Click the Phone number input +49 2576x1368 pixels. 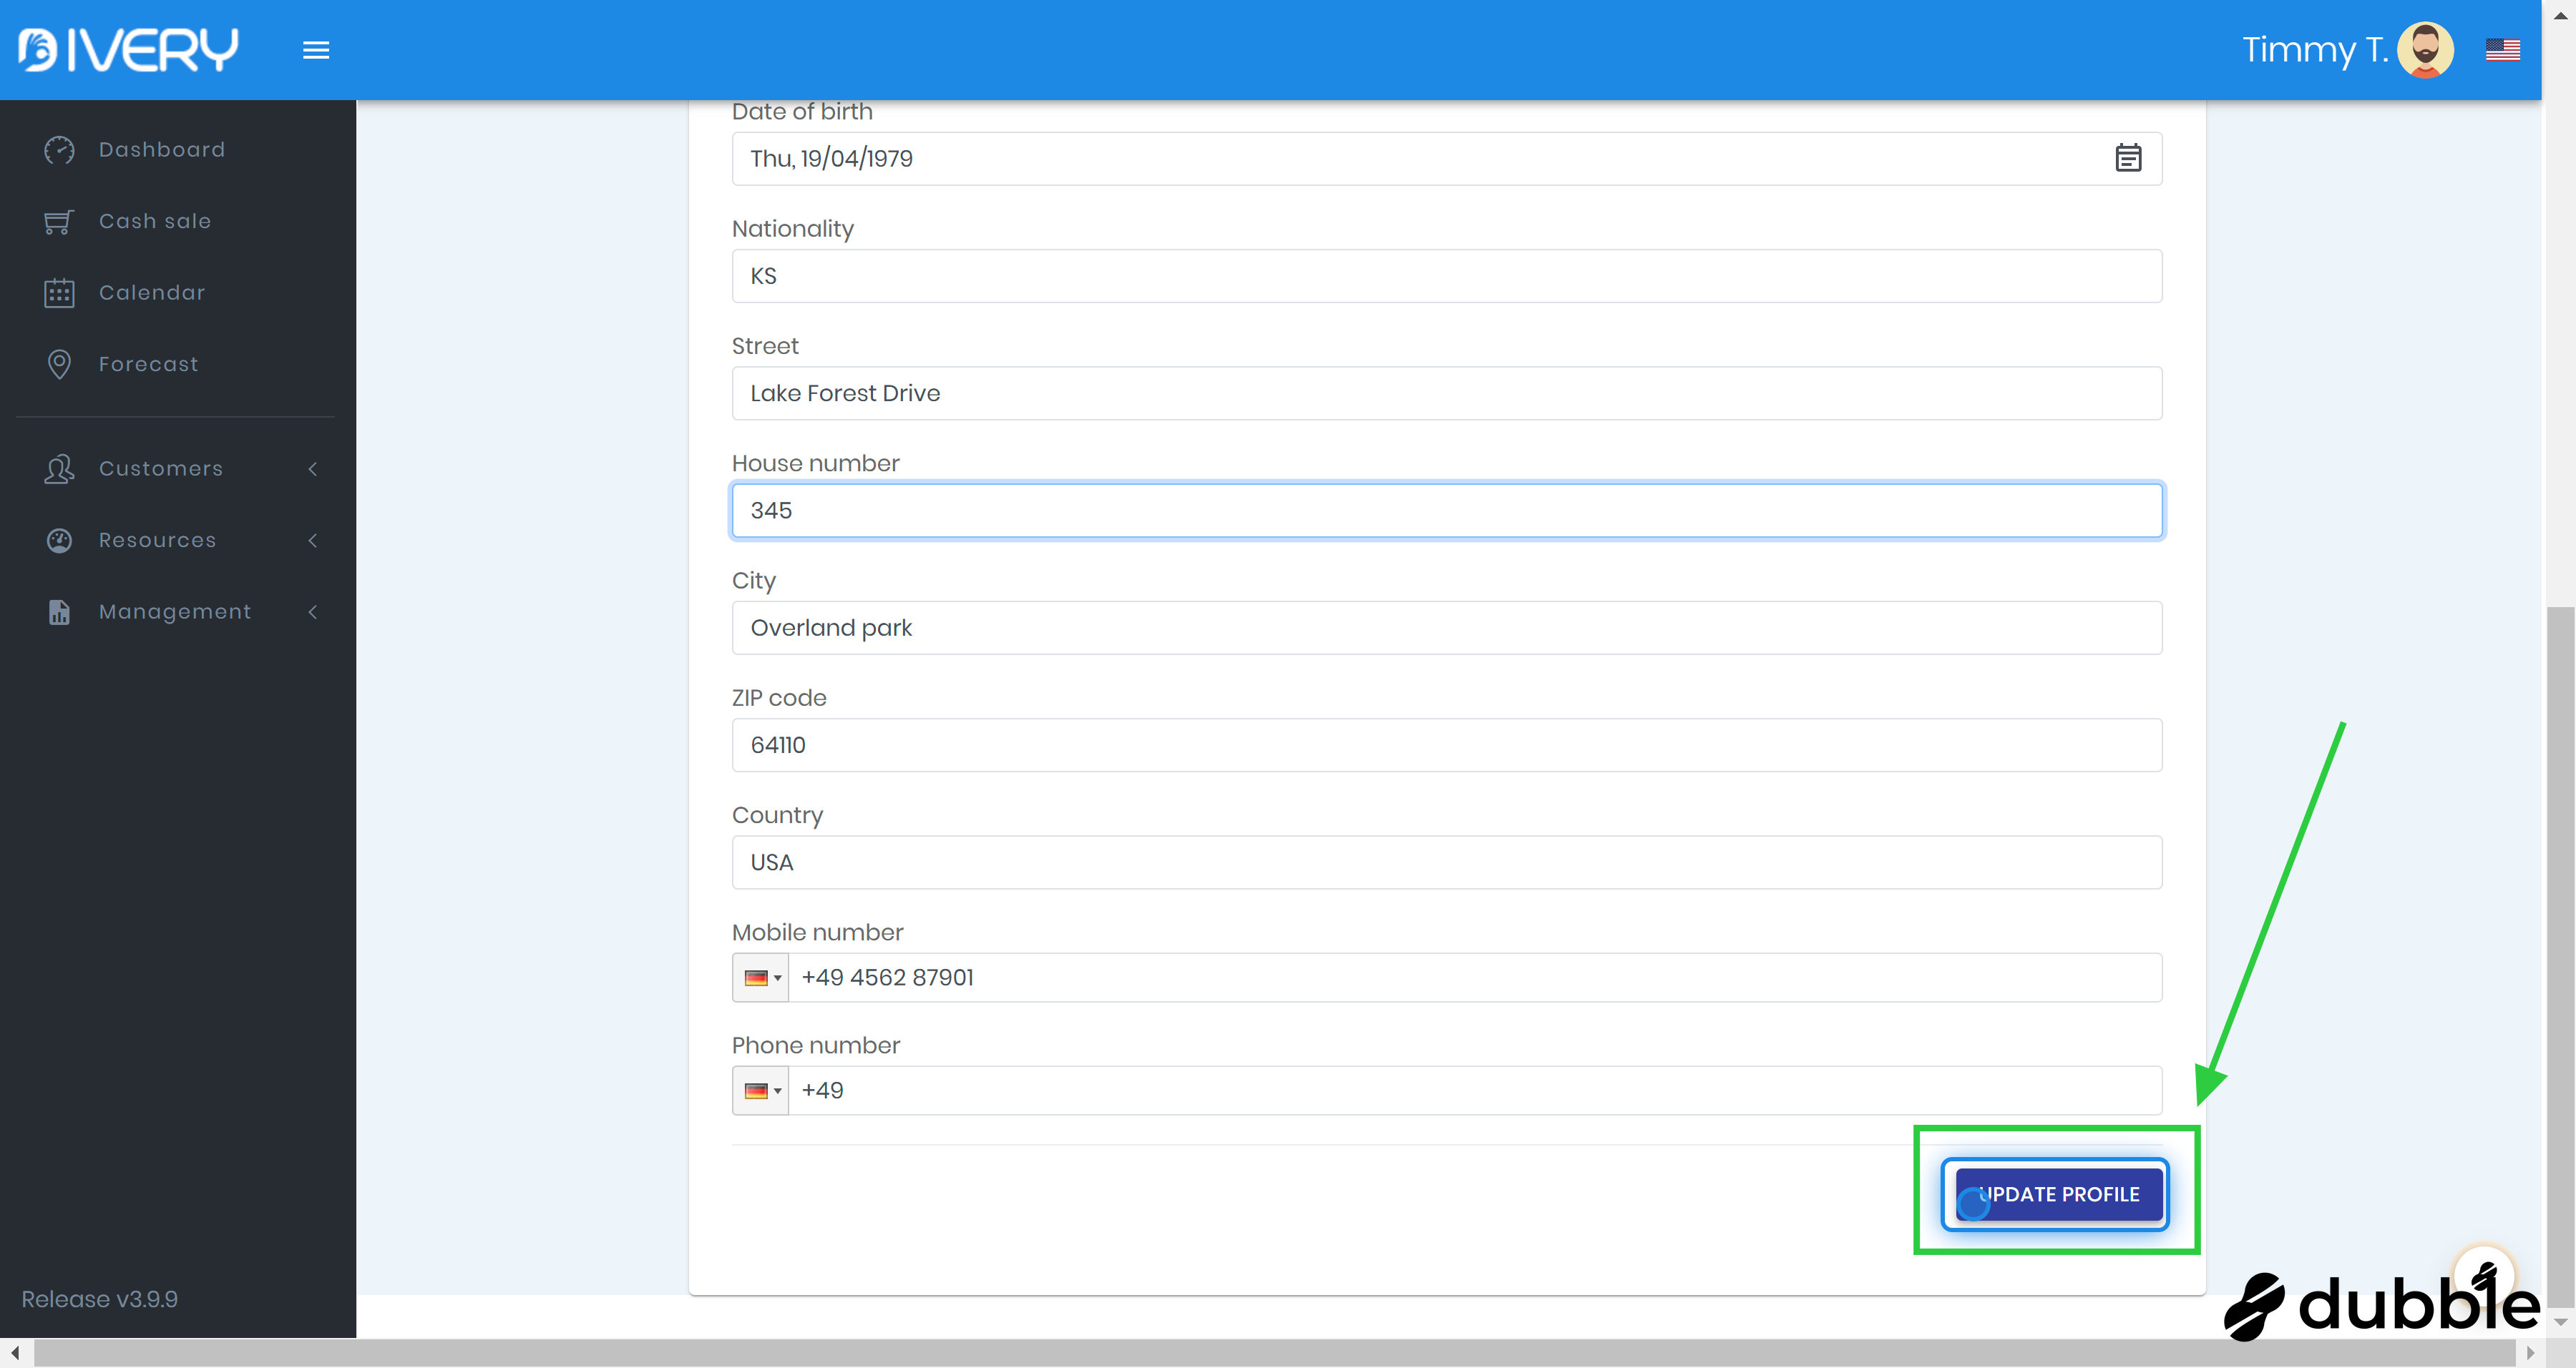pos(1475,1091)
